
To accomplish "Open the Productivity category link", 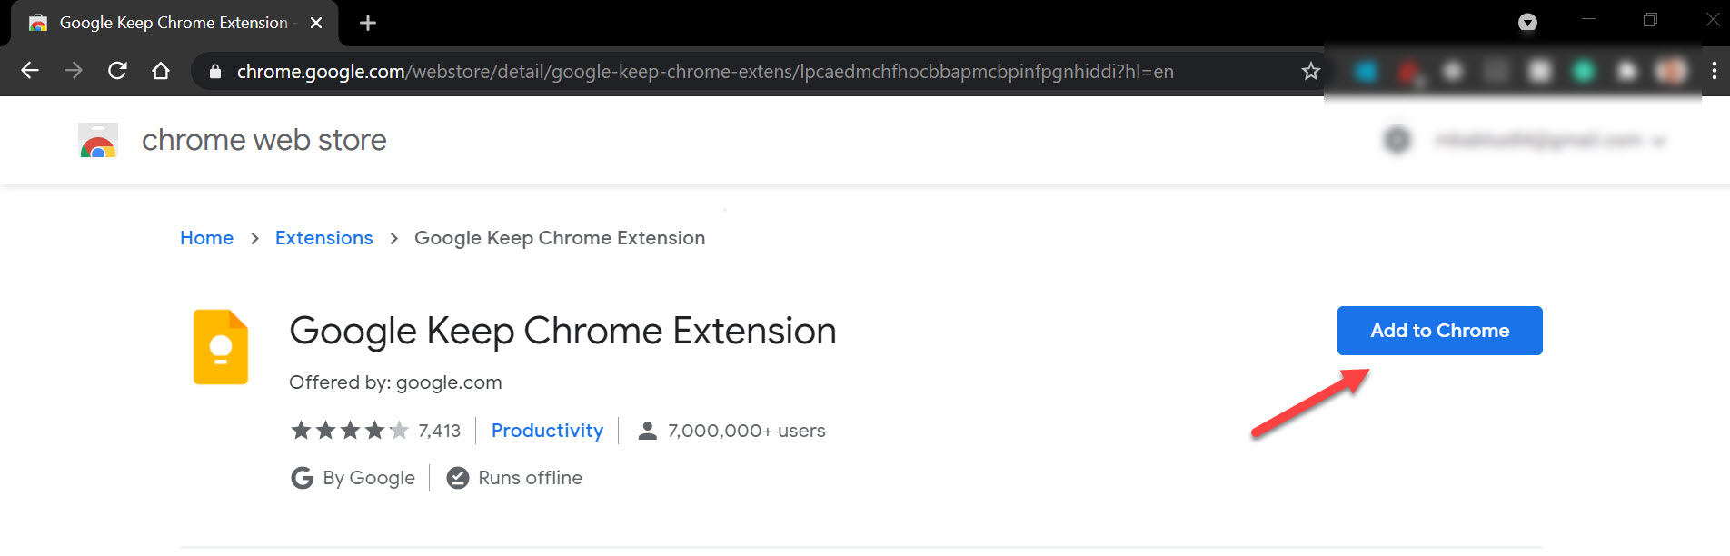I will coord(547,431).
